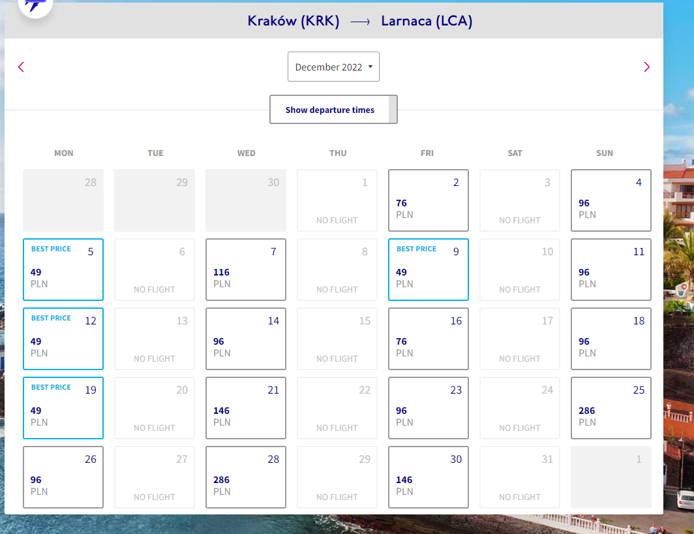The width and height of the screenshot is (694, 534).
Task: Click the FRI column header
Action: (x=427, y=153)
